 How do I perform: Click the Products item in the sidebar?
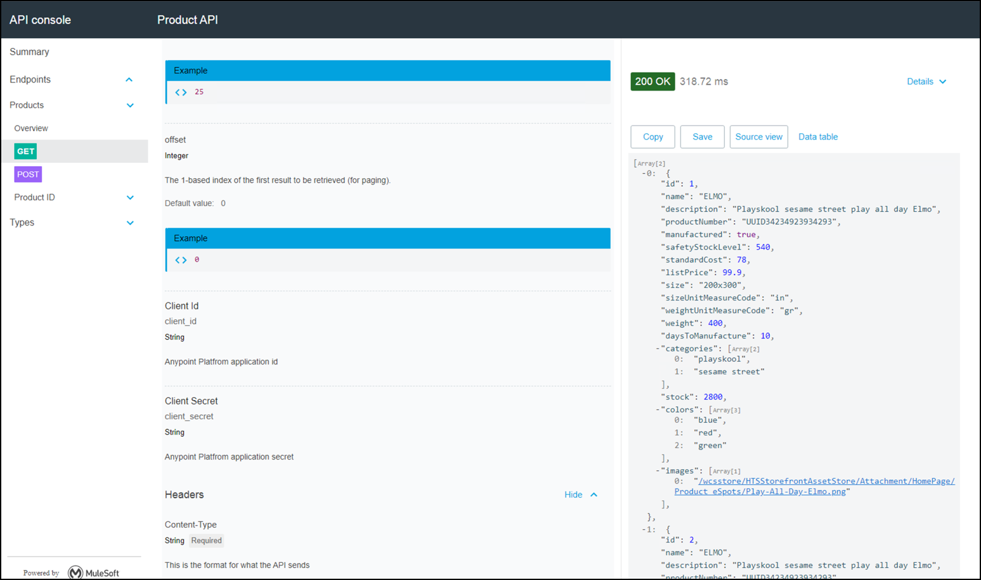click(27, 105)
